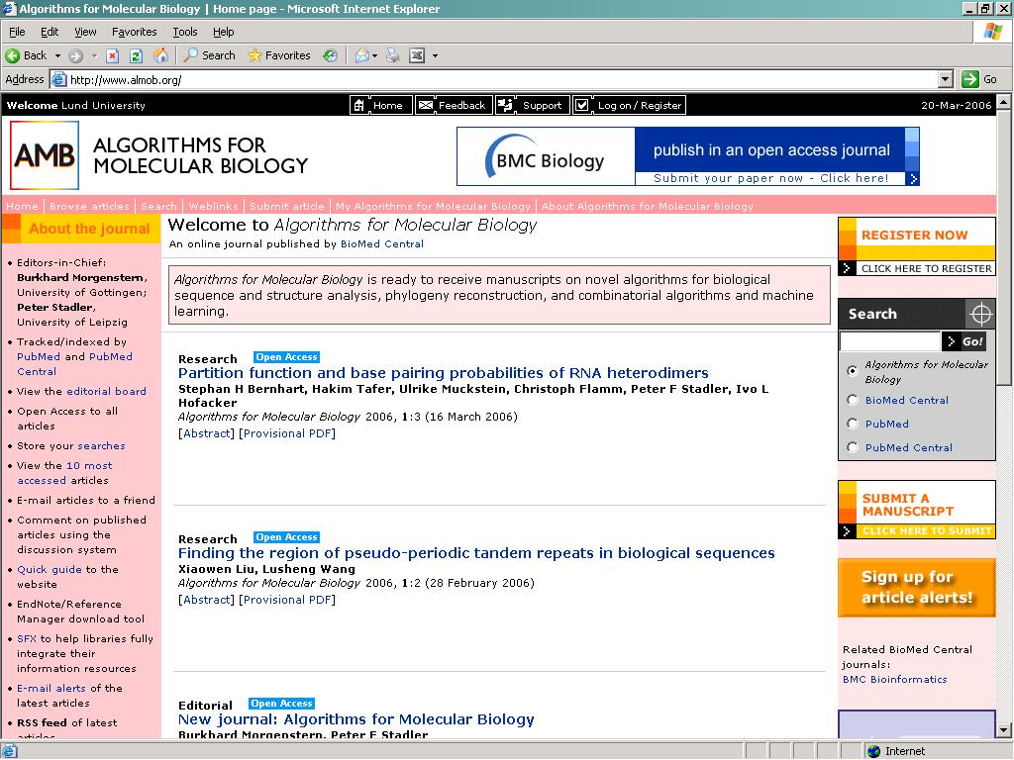Click the page icon in address bar
This screenshot has height=760, width=1014.
click(x=58, y=79)
